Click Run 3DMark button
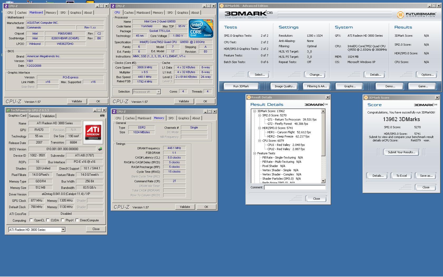The width and height of the screenshot is (443, 277). click(x=241, y=86)
